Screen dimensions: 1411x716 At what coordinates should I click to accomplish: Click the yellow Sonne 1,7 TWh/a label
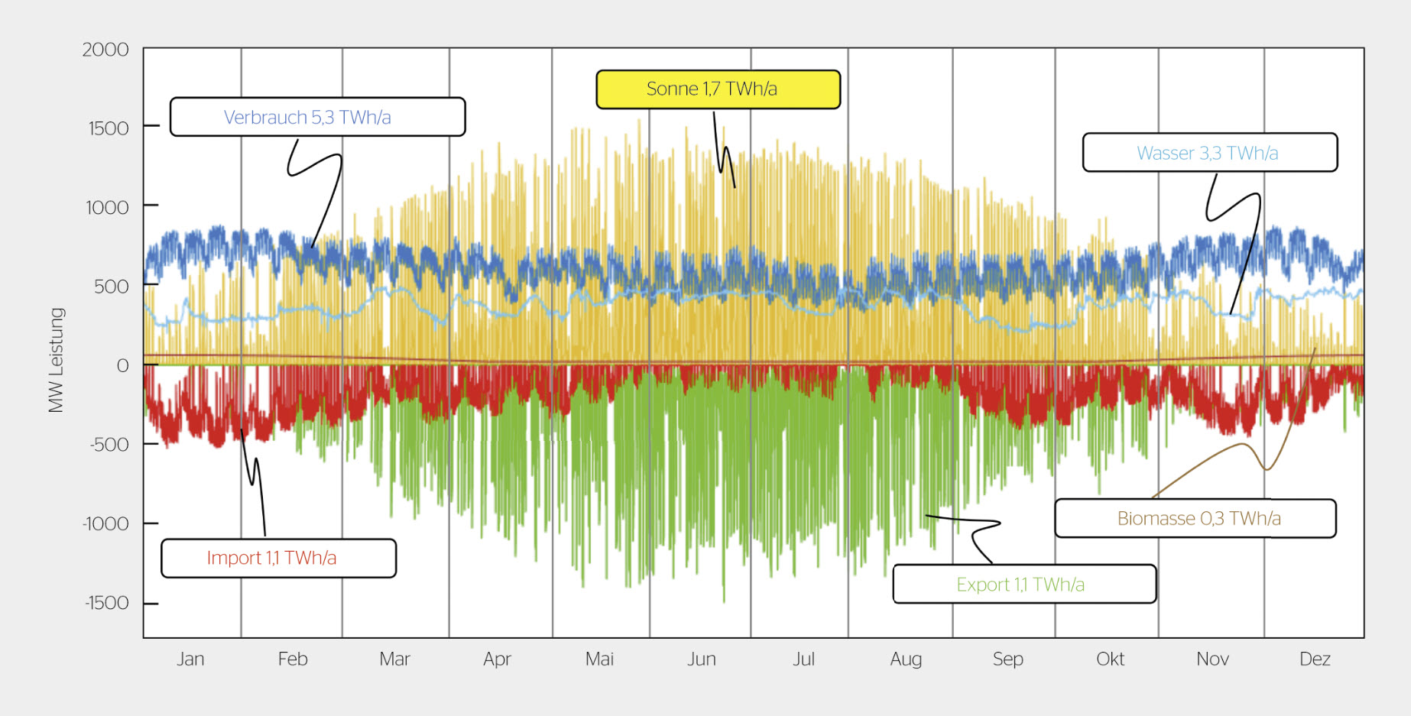[718, 89]
